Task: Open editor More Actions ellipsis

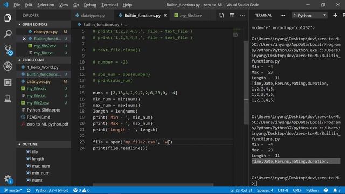Action: [243, 16]
